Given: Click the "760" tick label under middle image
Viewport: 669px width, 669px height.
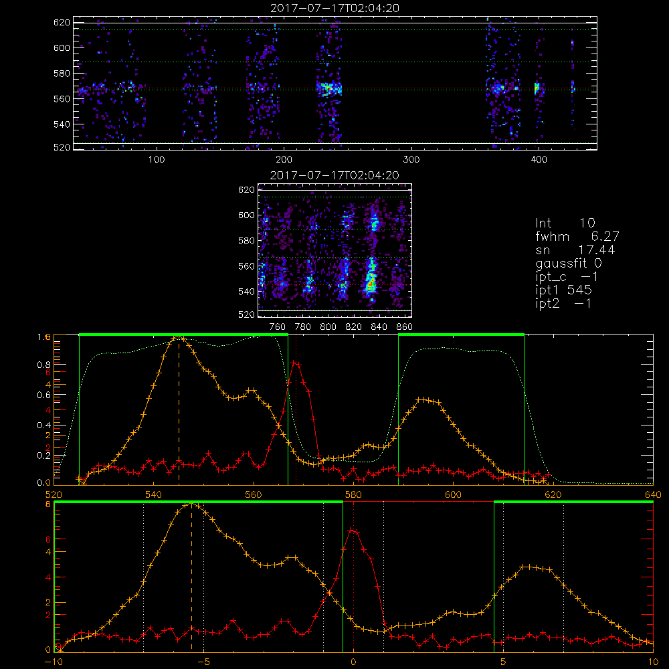Looking at the screenshot, I should point(278,327).
